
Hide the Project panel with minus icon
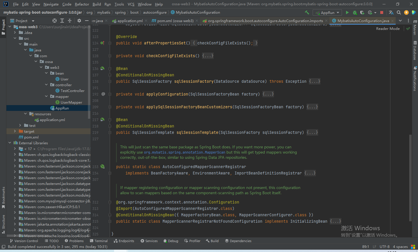click(87, 21)
